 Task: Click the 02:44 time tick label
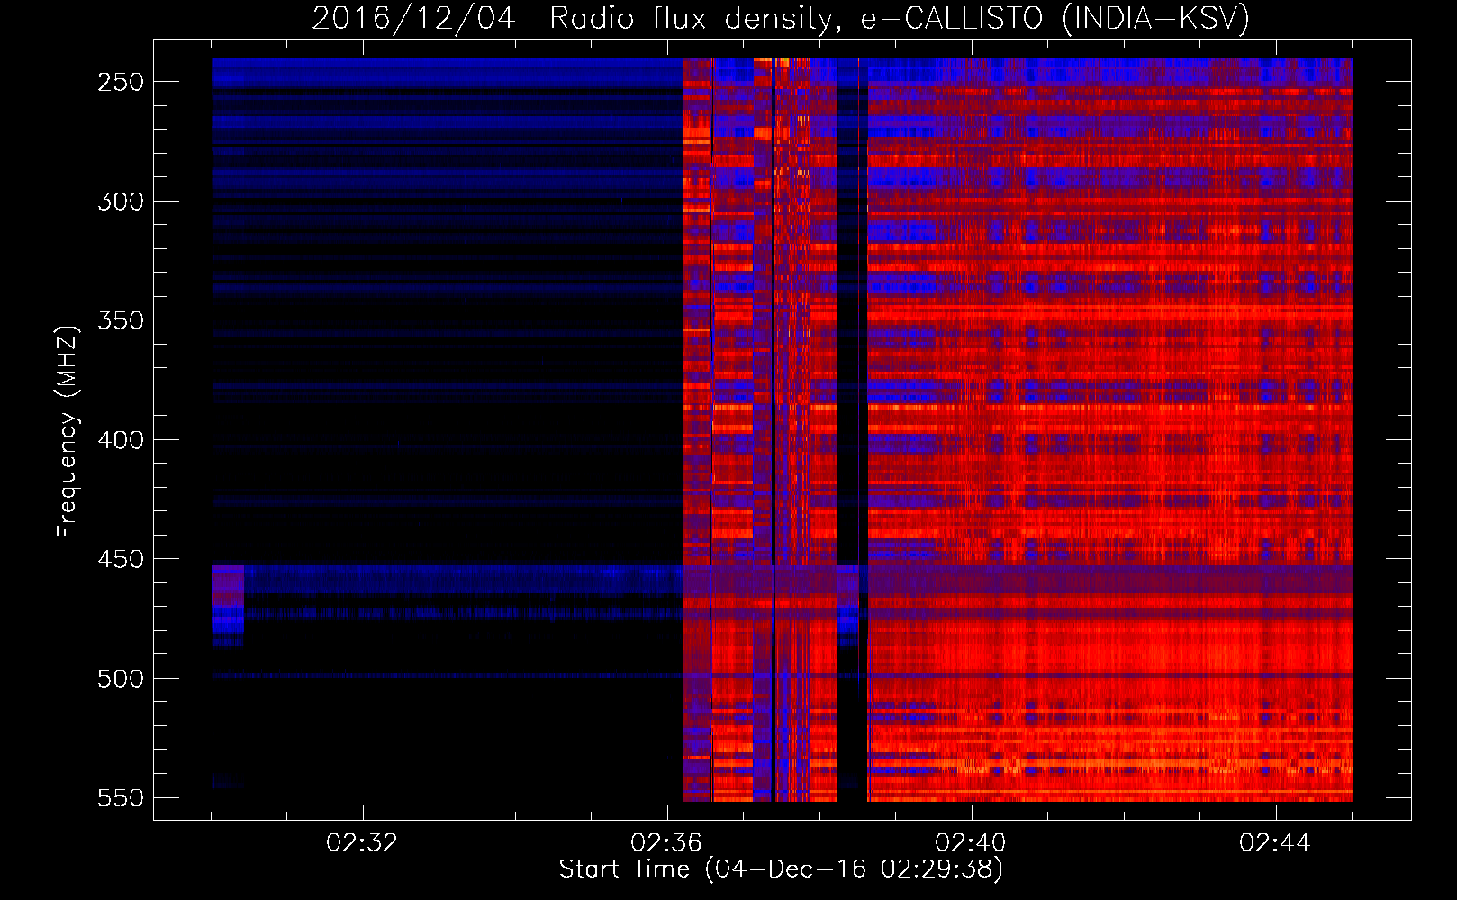coord(1275,843)
